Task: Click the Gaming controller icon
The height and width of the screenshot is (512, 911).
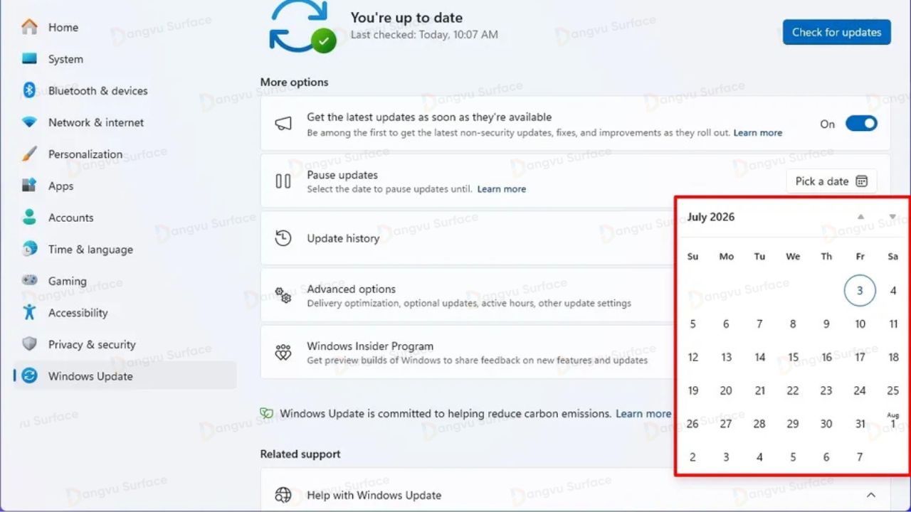Action: point(29,280)
